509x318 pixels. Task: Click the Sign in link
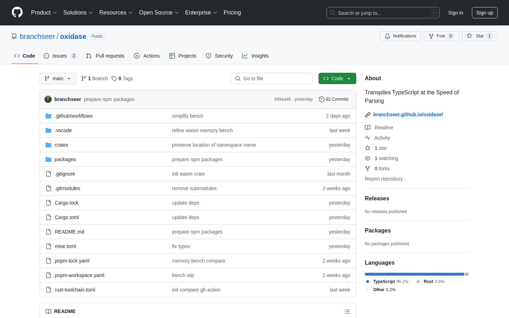pos(456,13)
